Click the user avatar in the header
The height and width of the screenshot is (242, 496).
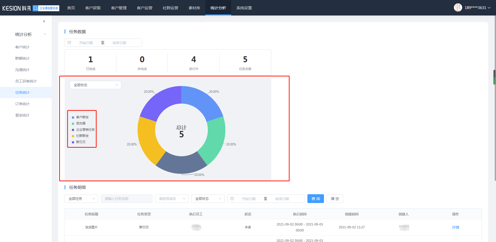click(x=458, y=8)
